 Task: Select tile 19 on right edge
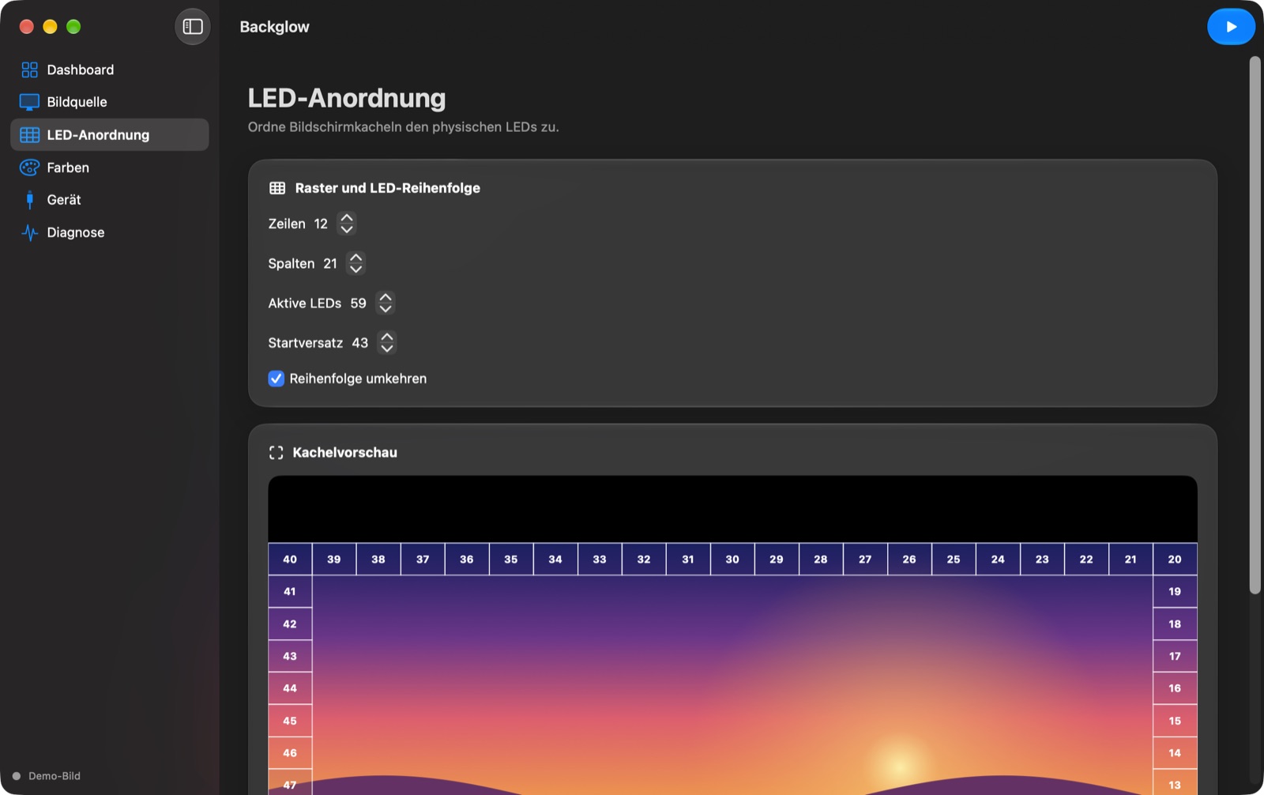[1175, 591]
